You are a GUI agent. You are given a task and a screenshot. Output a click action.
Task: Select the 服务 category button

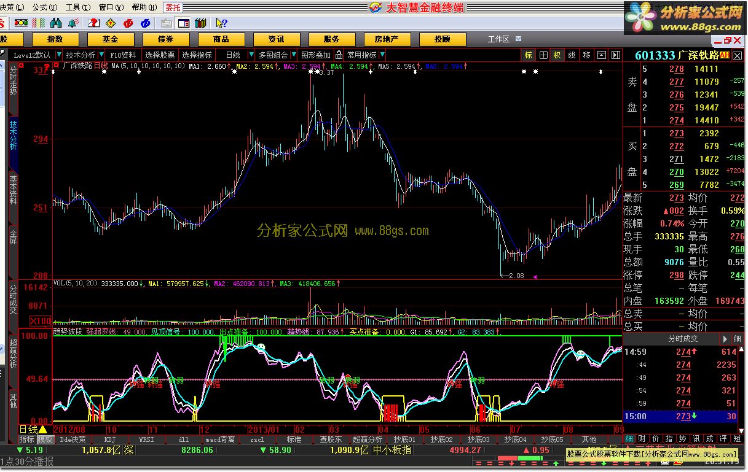click(331, 39)
